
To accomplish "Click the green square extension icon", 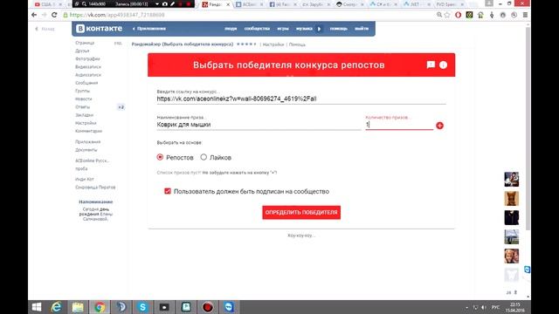I will pos(469,15).
